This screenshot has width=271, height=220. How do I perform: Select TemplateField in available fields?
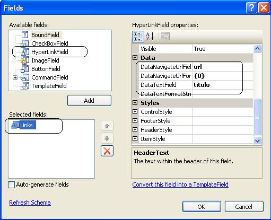[x=49, y=86]
